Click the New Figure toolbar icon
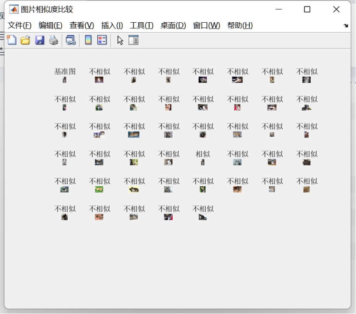The image size is (356, 314). click(12, 40)
